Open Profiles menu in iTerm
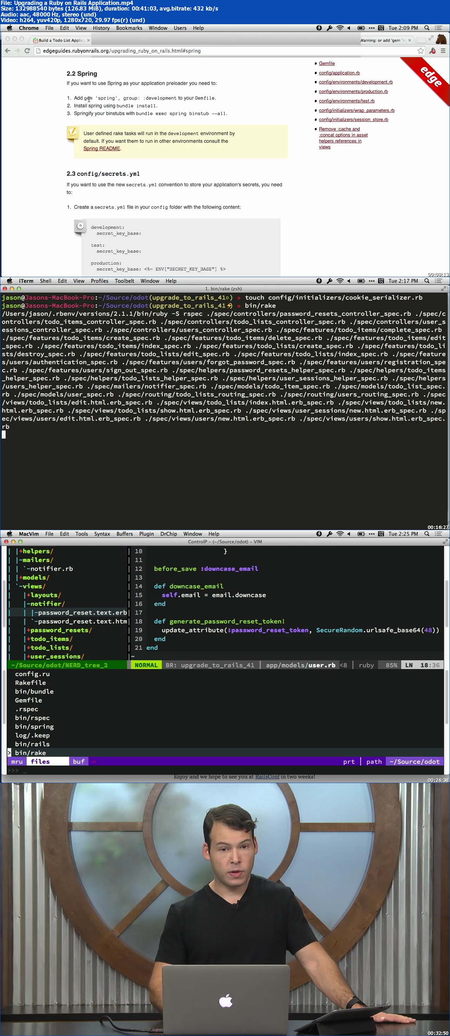450x1036 pixels. coord(99,281)
